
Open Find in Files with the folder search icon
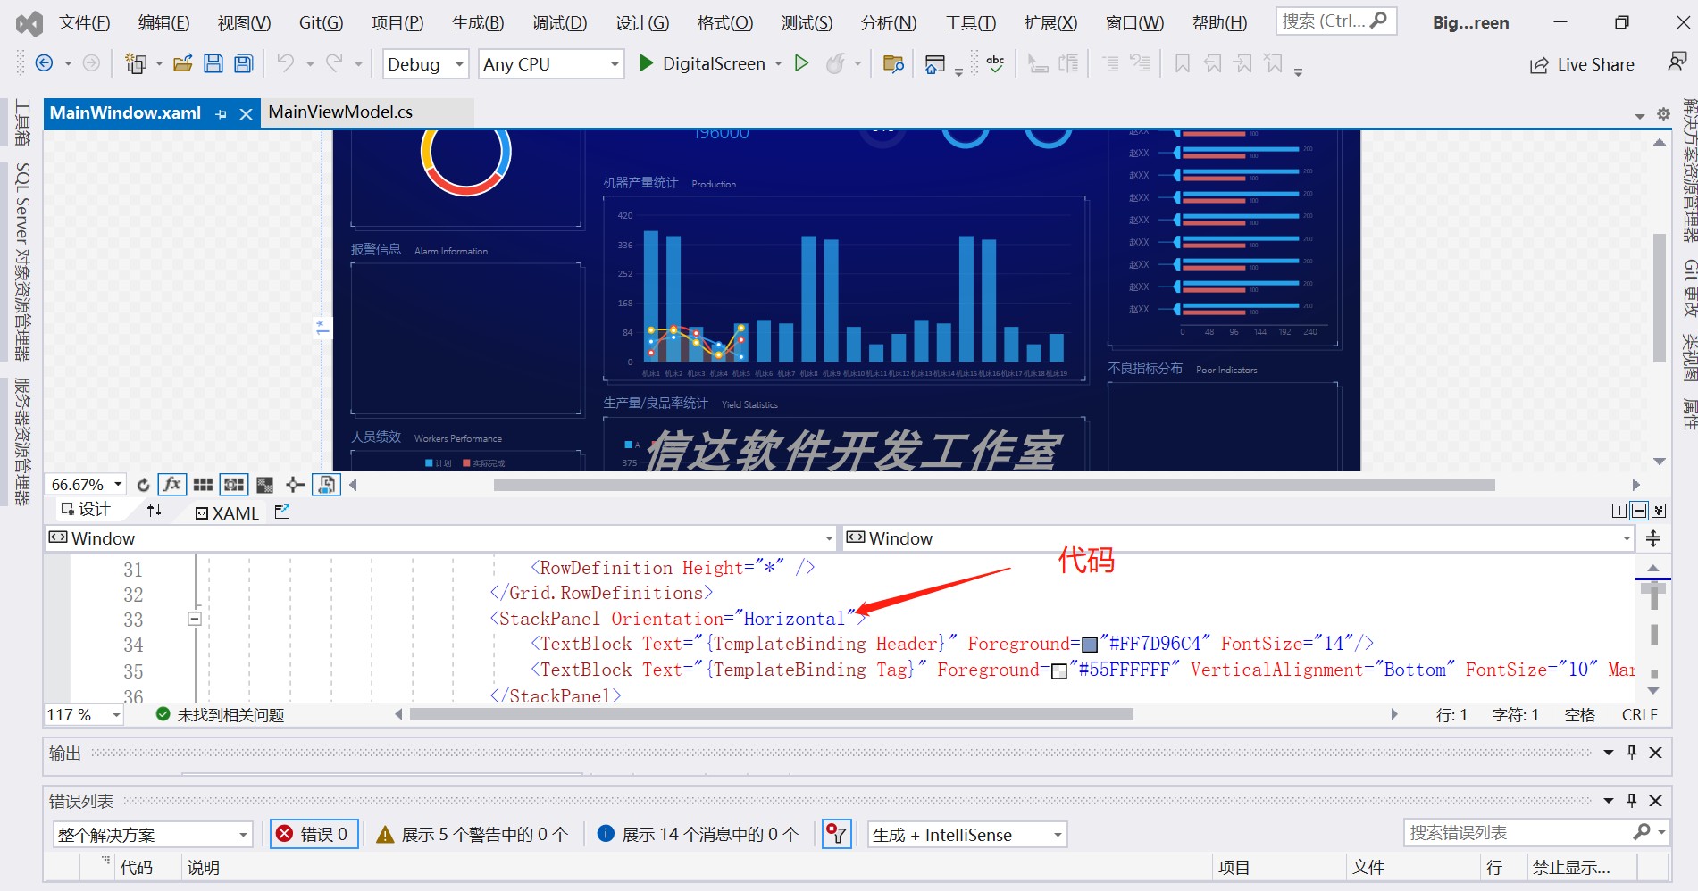click(x=893, y=63)
